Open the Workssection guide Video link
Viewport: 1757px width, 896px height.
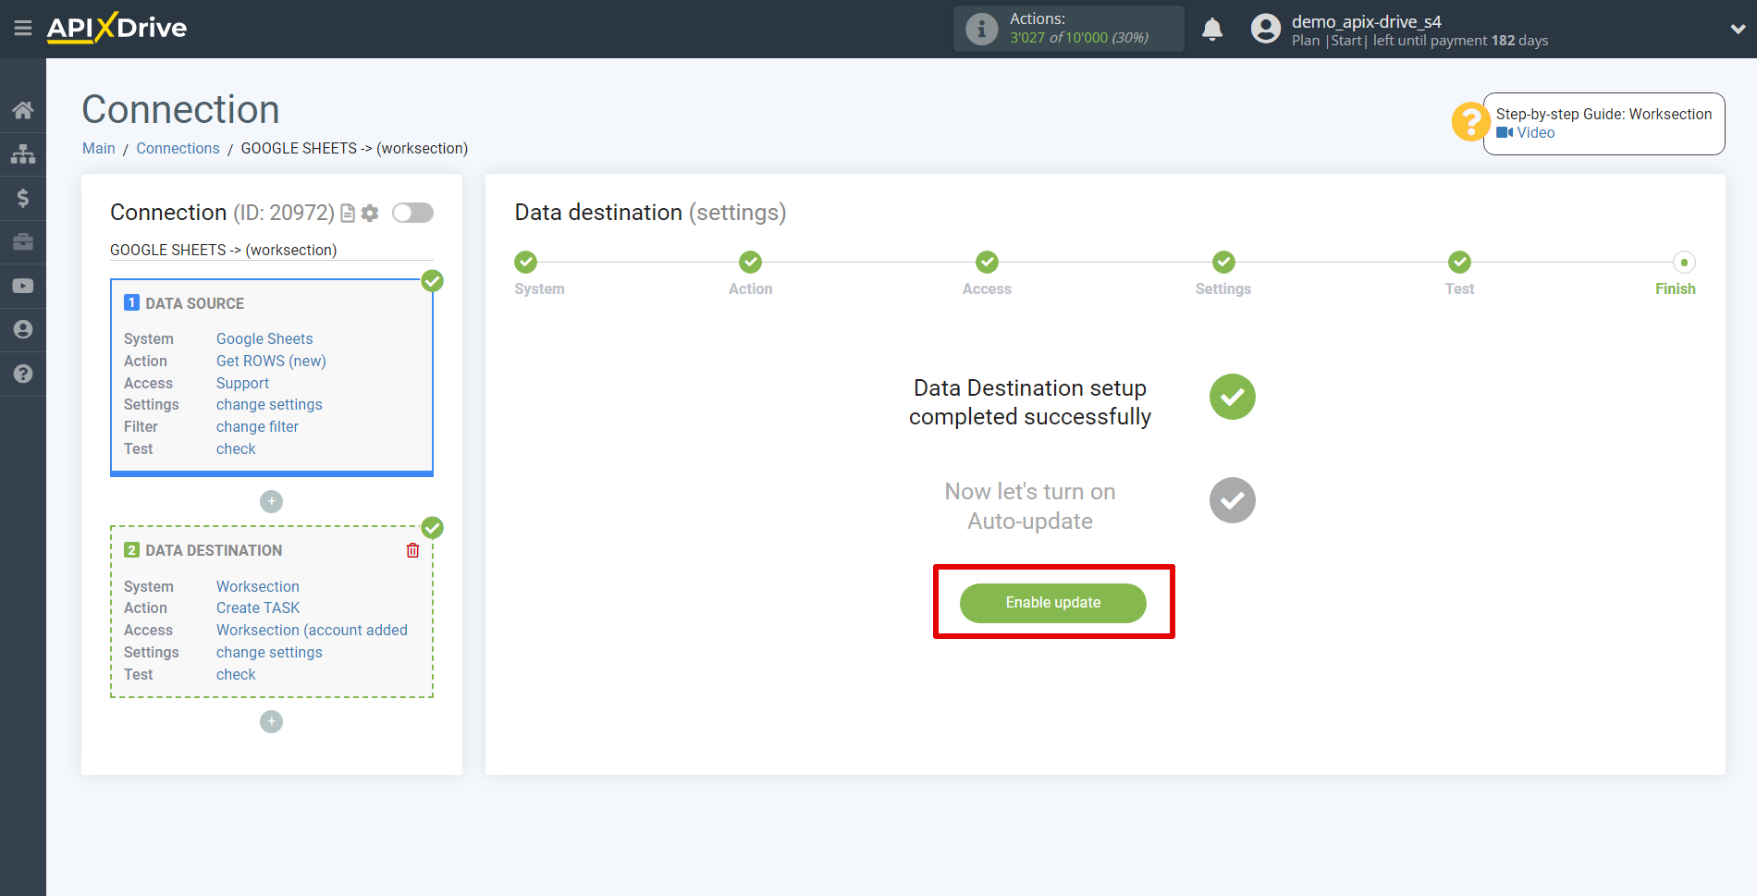coord(1526,132)
